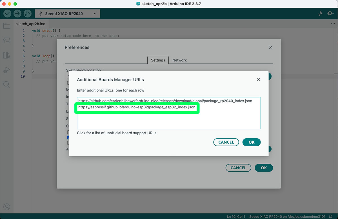The image size is (338, 219).
Task: Select the Settings tab
Action: 158,60
